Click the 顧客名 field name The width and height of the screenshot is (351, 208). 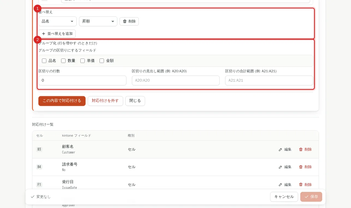[x=68, y=147]
